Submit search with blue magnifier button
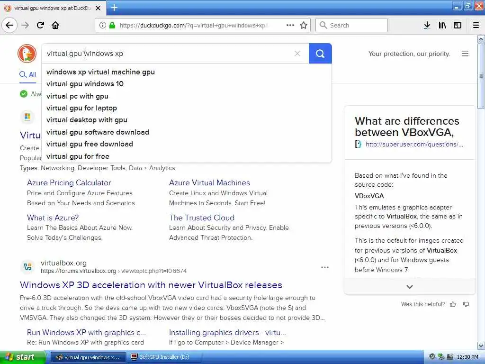 coord(320,54)
